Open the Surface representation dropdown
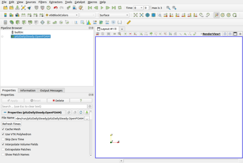The height and width of the screenshot is (163, 243). 114,15
